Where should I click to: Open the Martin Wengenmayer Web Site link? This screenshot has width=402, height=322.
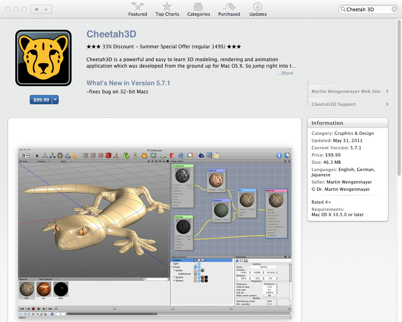click(350, 91)
